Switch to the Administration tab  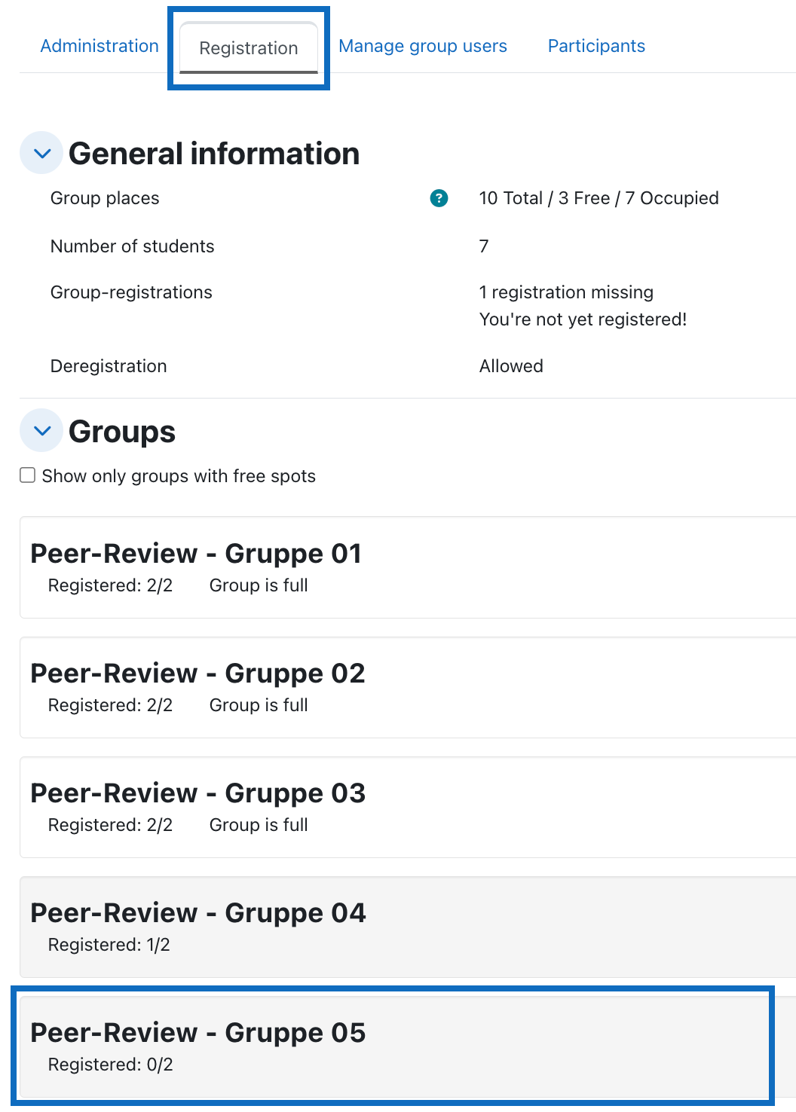pyautogui.click(x=99, y=46)
